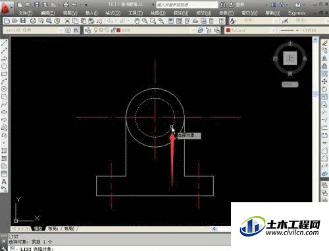Select the Rectangle draw tool
The height and width of the screenshot is (251, 329).
pos(4,74)
